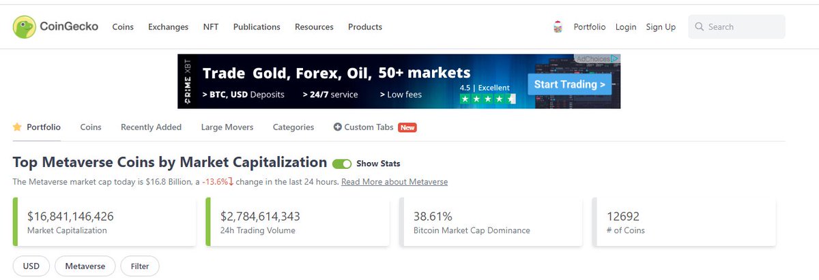Open the NFT menu
This screenshot has width=819, height=280.
coord(211,27)
